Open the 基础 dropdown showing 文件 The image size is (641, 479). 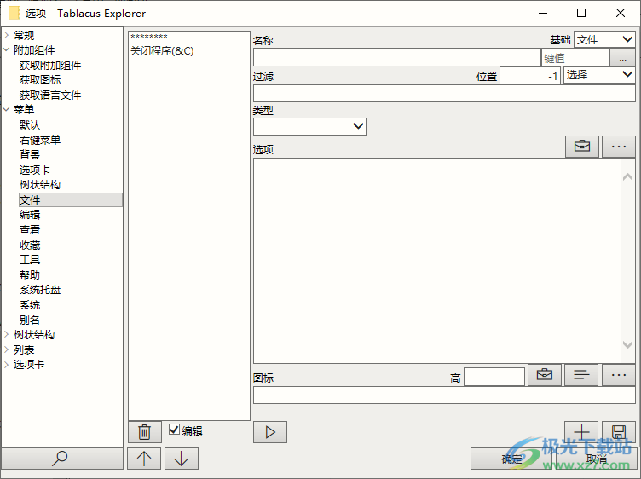coord(604,40)
